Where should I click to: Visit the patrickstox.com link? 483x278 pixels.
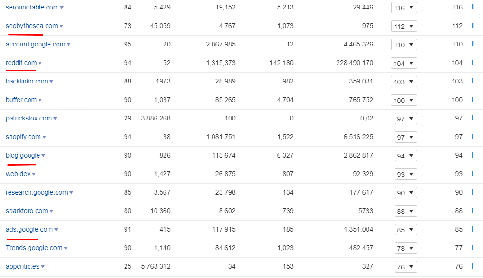pyautogui.click(x=29, y=118)
